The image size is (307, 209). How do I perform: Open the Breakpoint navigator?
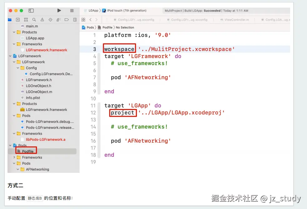point(67,20)
